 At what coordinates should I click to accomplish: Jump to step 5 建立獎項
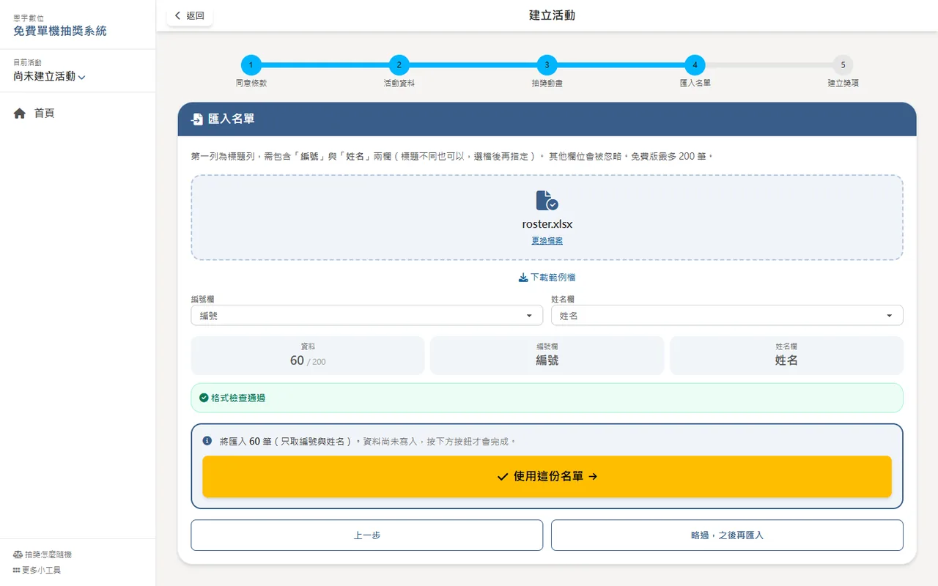pos(843,65)
